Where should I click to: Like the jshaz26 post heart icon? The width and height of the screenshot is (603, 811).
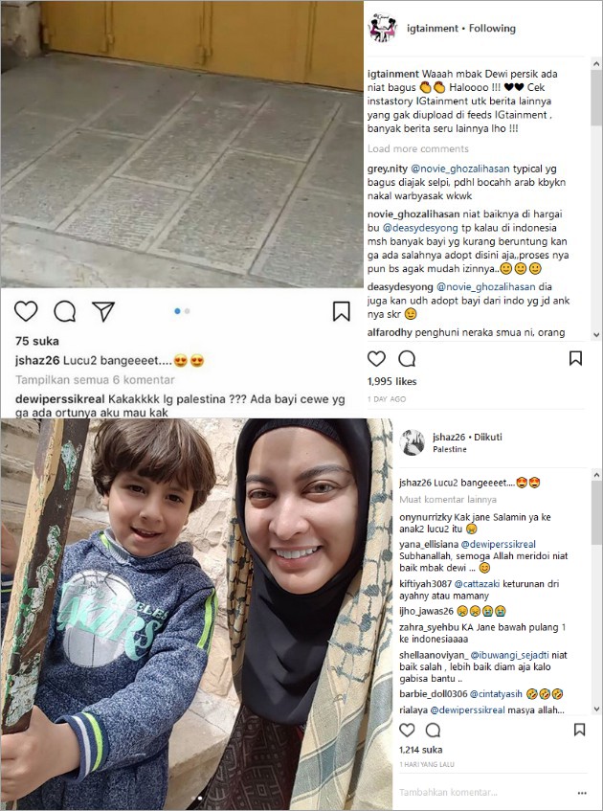[x=407, y=730]
